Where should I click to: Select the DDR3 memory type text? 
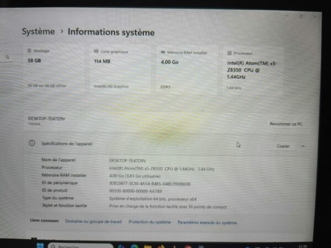pyautogui.click(x=165, y=87)
